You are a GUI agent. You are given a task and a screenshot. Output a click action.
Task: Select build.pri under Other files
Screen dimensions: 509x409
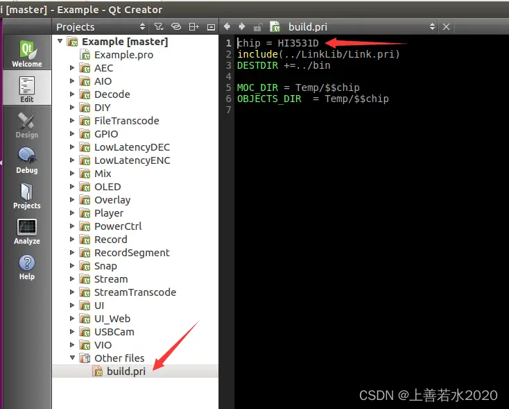tap(126, 372)
